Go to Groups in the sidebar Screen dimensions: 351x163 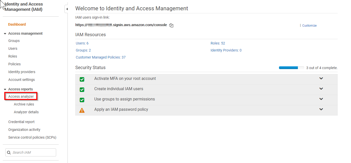[14, 41]
